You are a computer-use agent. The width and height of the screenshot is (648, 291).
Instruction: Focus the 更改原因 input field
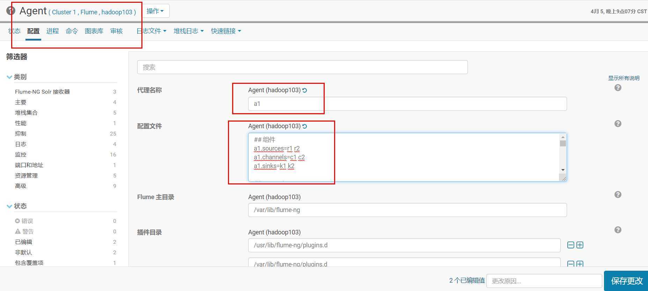click(544, 281)
